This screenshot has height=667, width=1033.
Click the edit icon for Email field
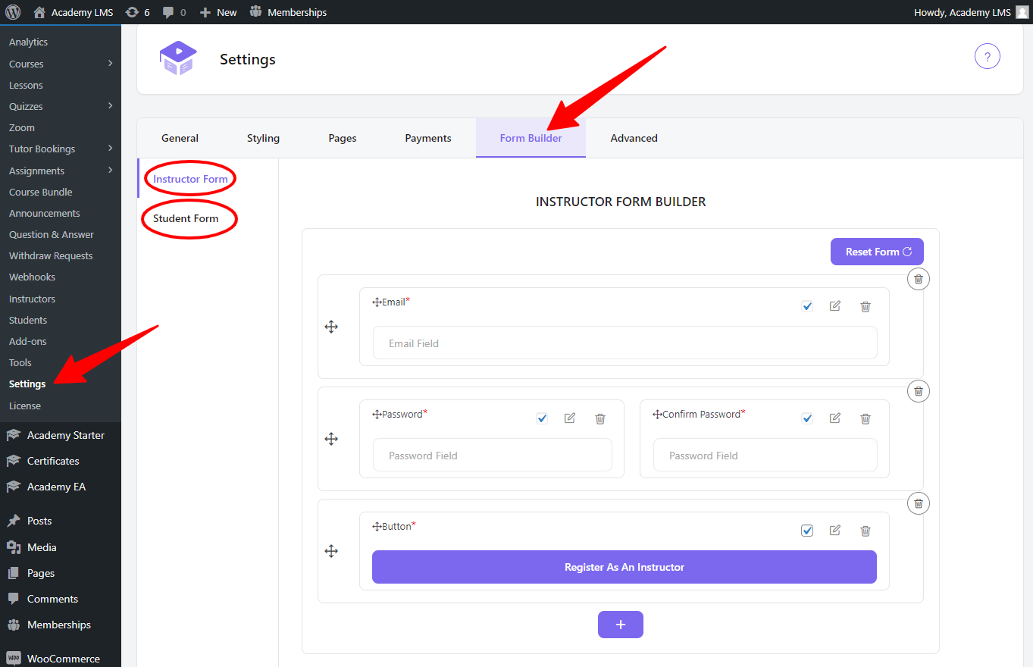click(x=834, y=306)
